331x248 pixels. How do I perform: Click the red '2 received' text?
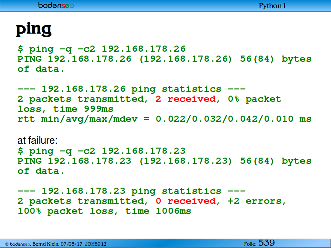(x=186, y=99)
